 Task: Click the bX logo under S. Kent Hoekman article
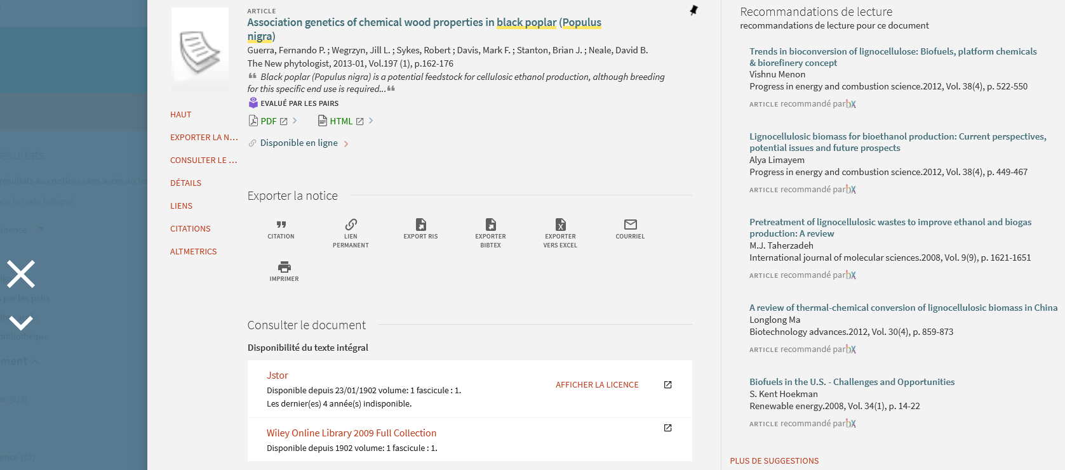tap(851, 424)
